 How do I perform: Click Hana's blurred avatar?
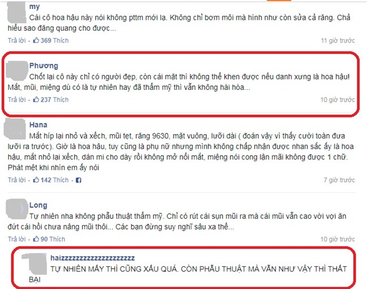[x=15, y=129]
